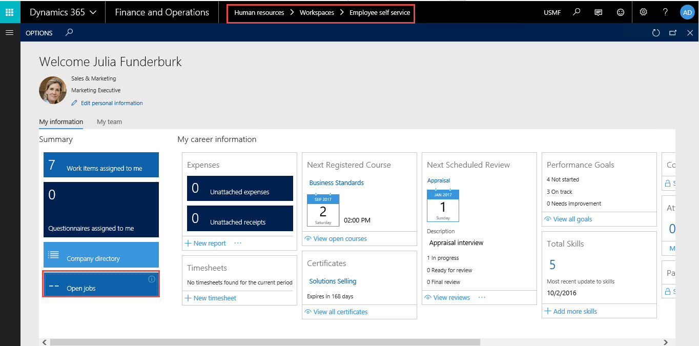
Task: Click the help question mark icon
Action: [665, 12]
